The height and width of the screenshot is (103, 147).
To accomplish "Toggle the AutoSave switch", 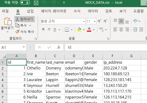I will (25, 3).
